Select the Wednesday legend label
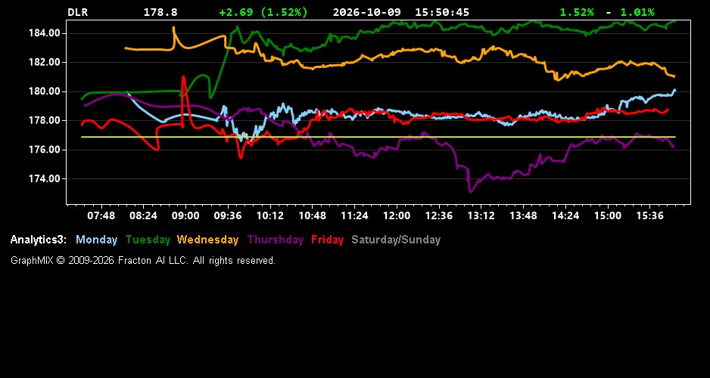The image size is (710, 378). click(x=207, y=240)
